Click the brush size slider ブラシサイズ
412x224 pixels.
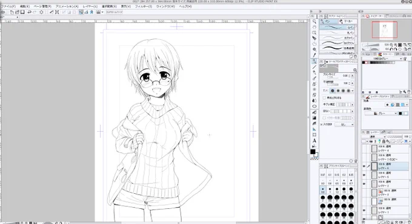tap(333, 77)
